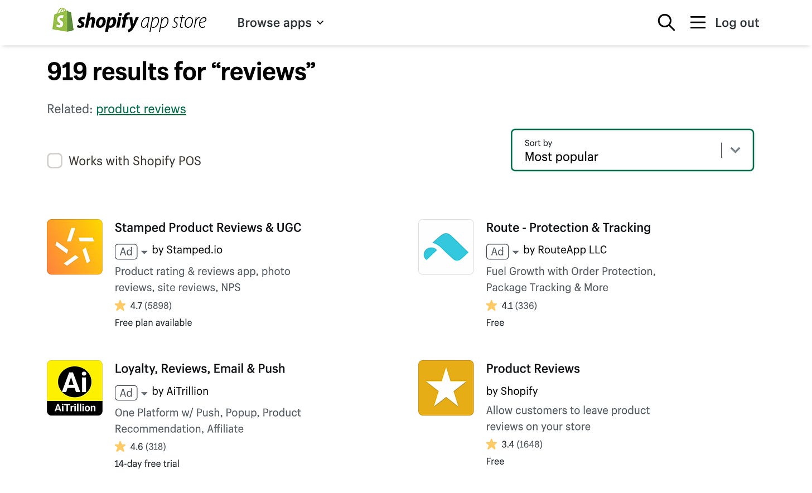The height and width of the screenshot is (493, 812).
Task: Open Route - Protection & Tracking listing
Action: point(568,228)
